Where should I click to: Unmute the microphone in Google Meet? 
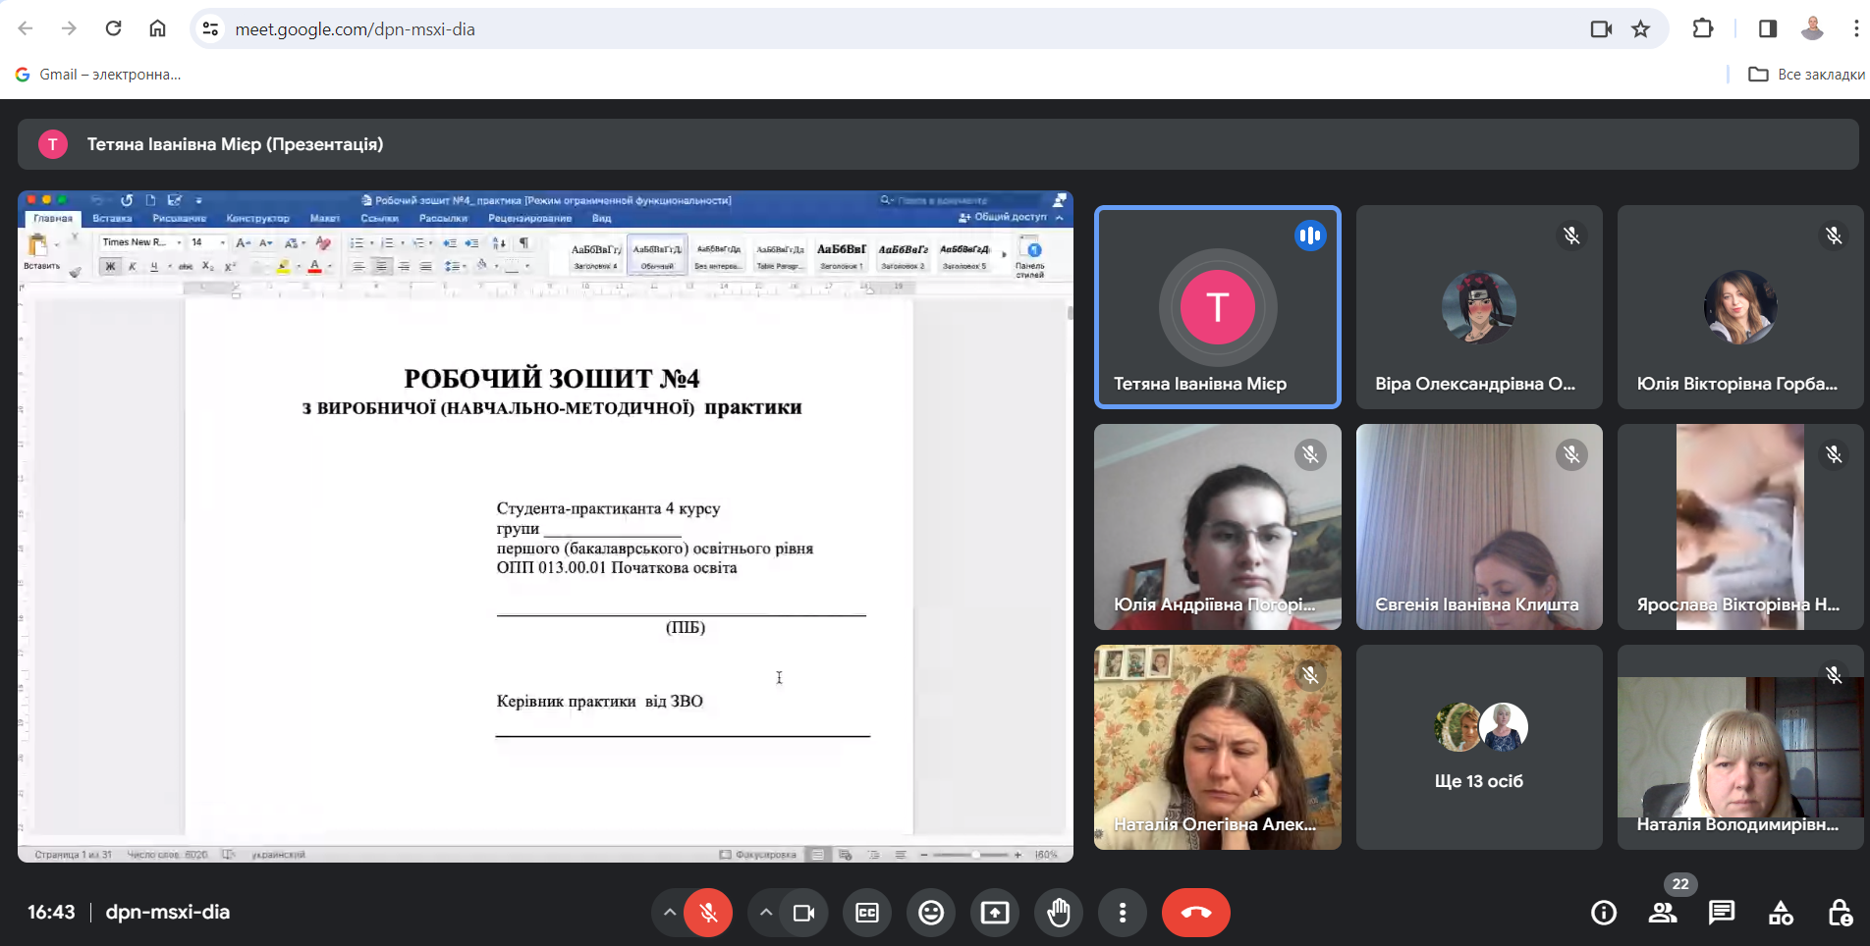click(x=707, y=912)
